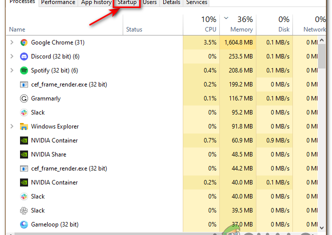Click the 3.5% CPU cell
Viewport: 332px width, 235px height.
[201, 42]
